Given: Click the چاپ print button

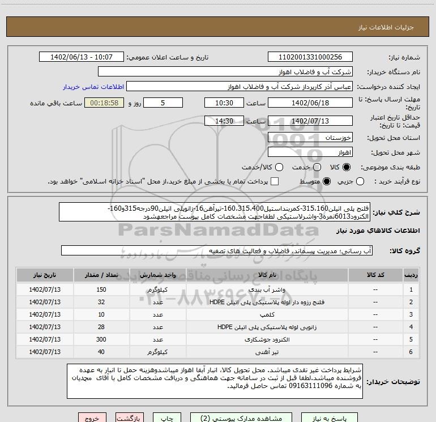Looking at the screenshot, I should point(167,418).
